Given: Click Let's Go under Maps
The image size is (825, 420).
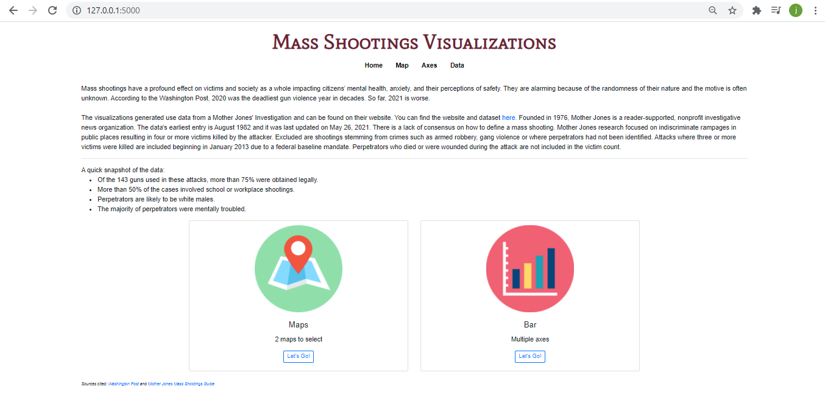Looking at the screenshot, I should [298, 356].
